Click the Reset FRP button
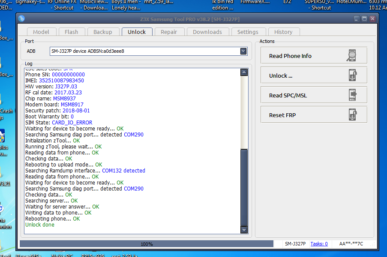 pos(314,115)
